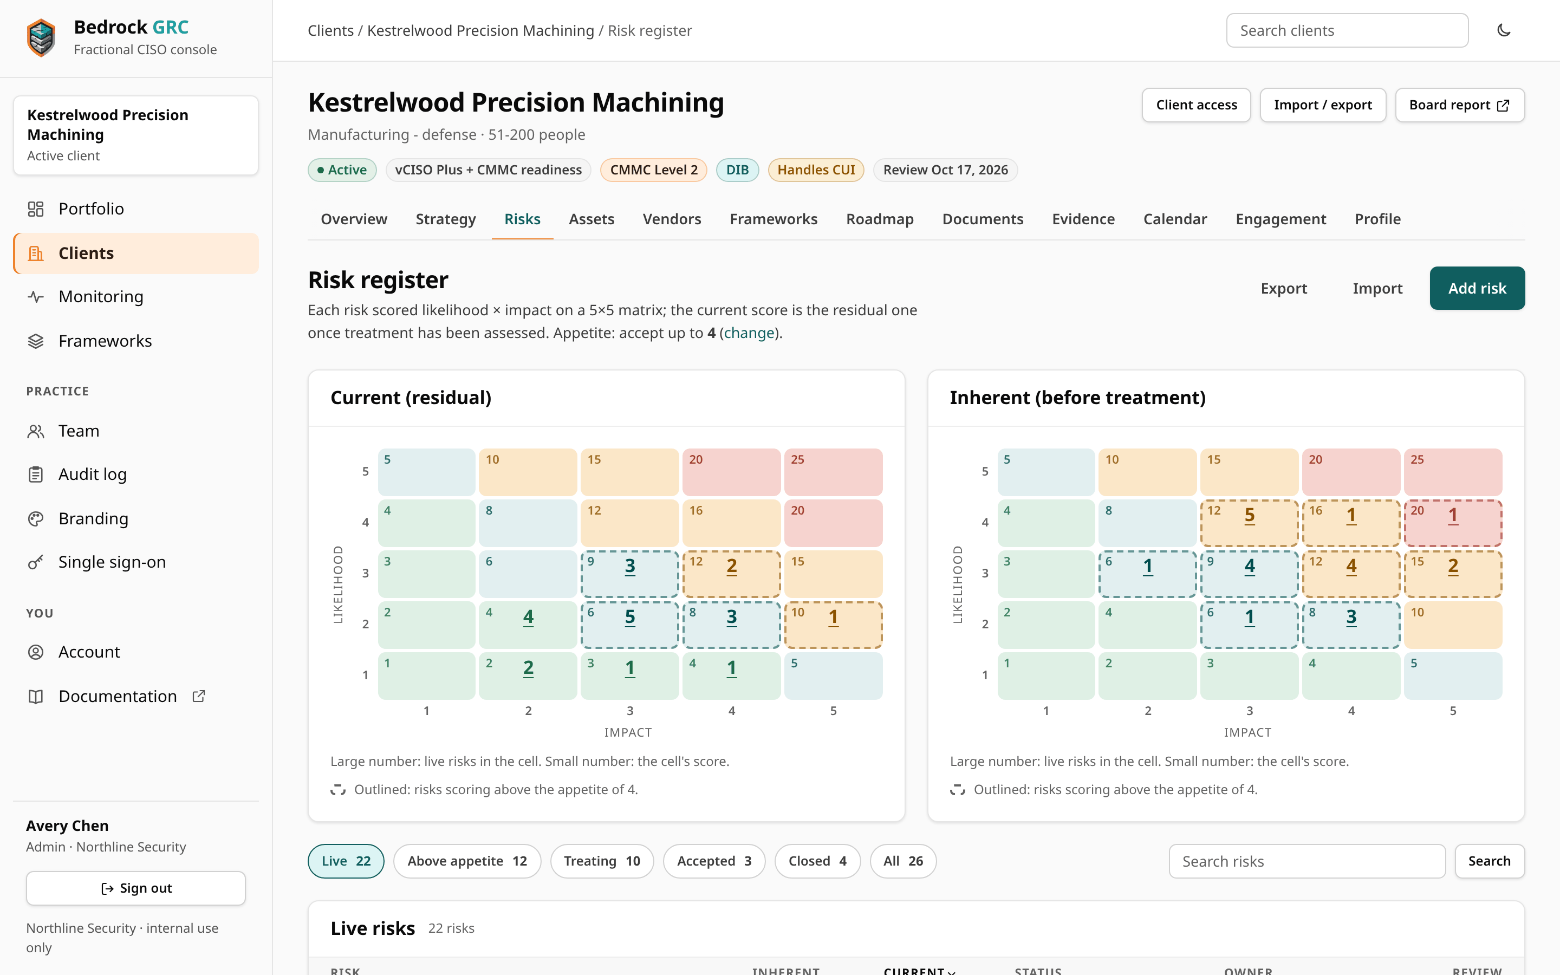Open the Vendors tab
The width and height of the screenshot is (1560, 975).
click(672, 219)
